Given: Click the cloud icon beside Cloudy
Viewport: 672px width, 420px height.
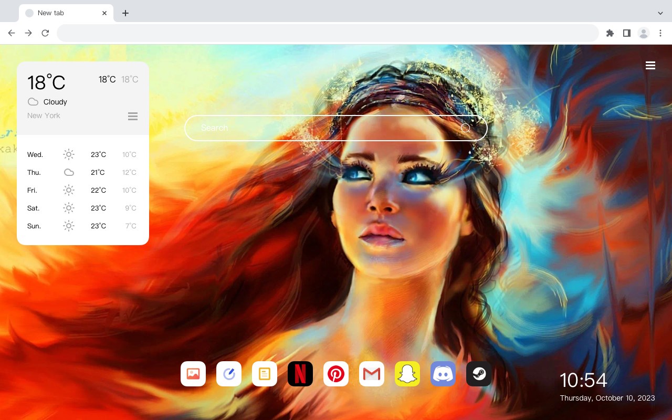Looking at the screenshot, I should [x=33, y=102].
